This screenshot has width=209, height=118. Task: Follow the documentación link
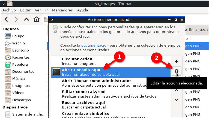(x=95, y=46)
